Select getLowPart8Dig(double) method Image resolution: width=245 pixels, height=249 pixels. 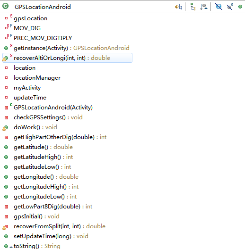pyautogui.click(x=53, y=207)
